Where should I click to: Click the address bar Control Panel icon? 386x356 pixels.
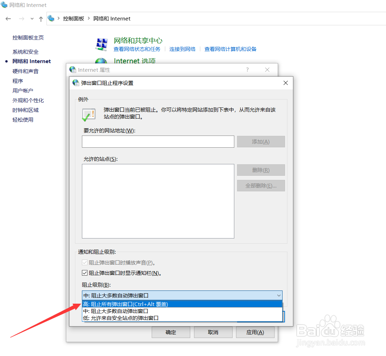[51, 18]
